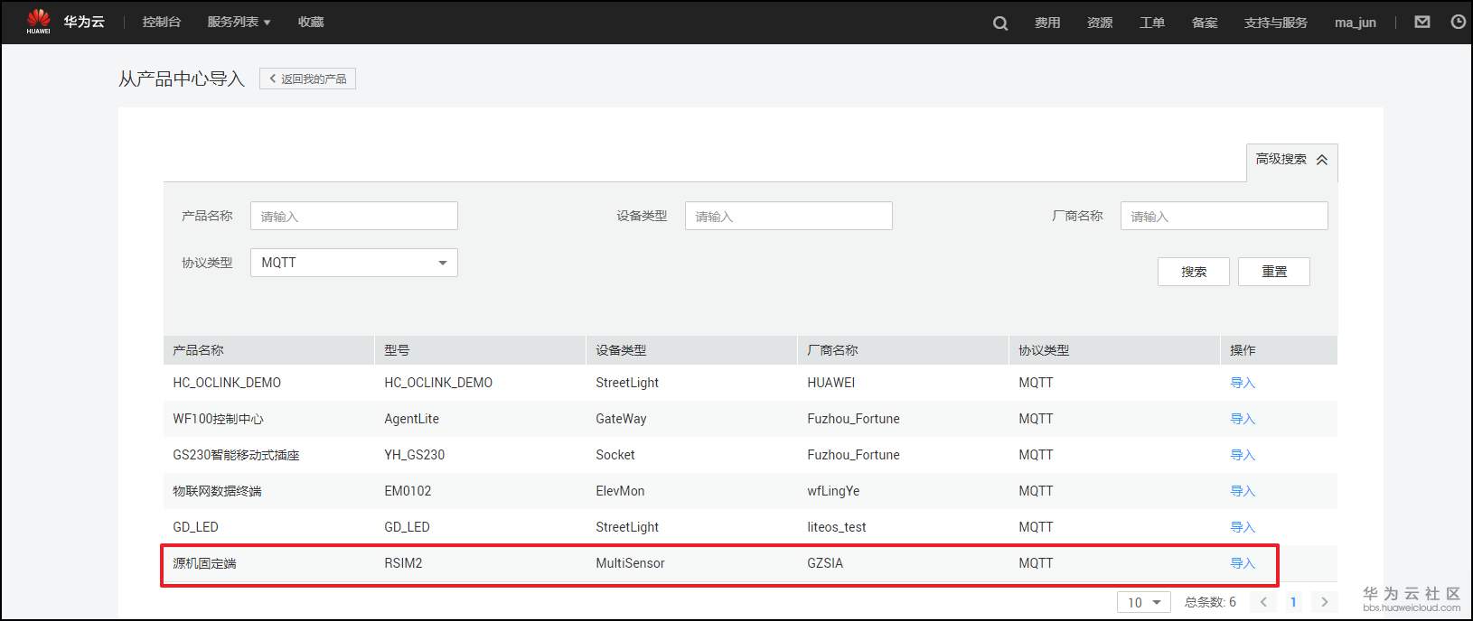Select the liteos_test vendor cell
The image size is (1473, 621).
pos(837,527)
